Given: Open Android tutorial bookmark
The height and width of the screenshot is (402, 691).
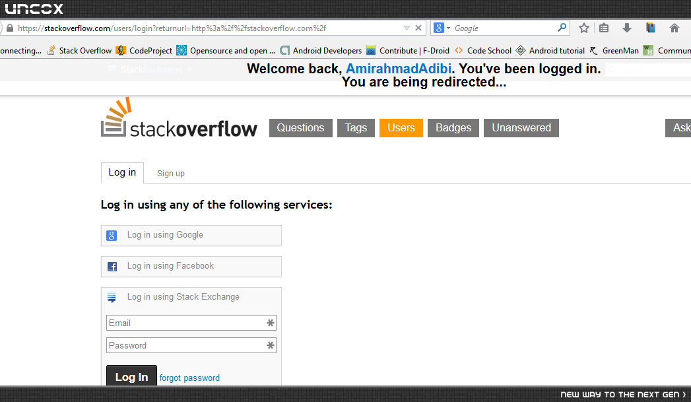Looking at the screenshot, I should [550, 51].
